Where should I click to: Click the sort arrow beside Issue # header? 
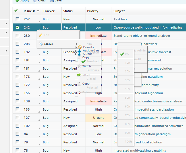[x=38, y=11]
